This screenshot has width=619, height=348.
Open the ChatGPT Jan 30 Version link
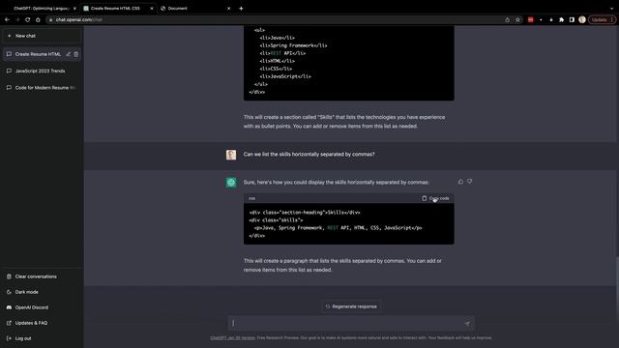click(232, 337)
